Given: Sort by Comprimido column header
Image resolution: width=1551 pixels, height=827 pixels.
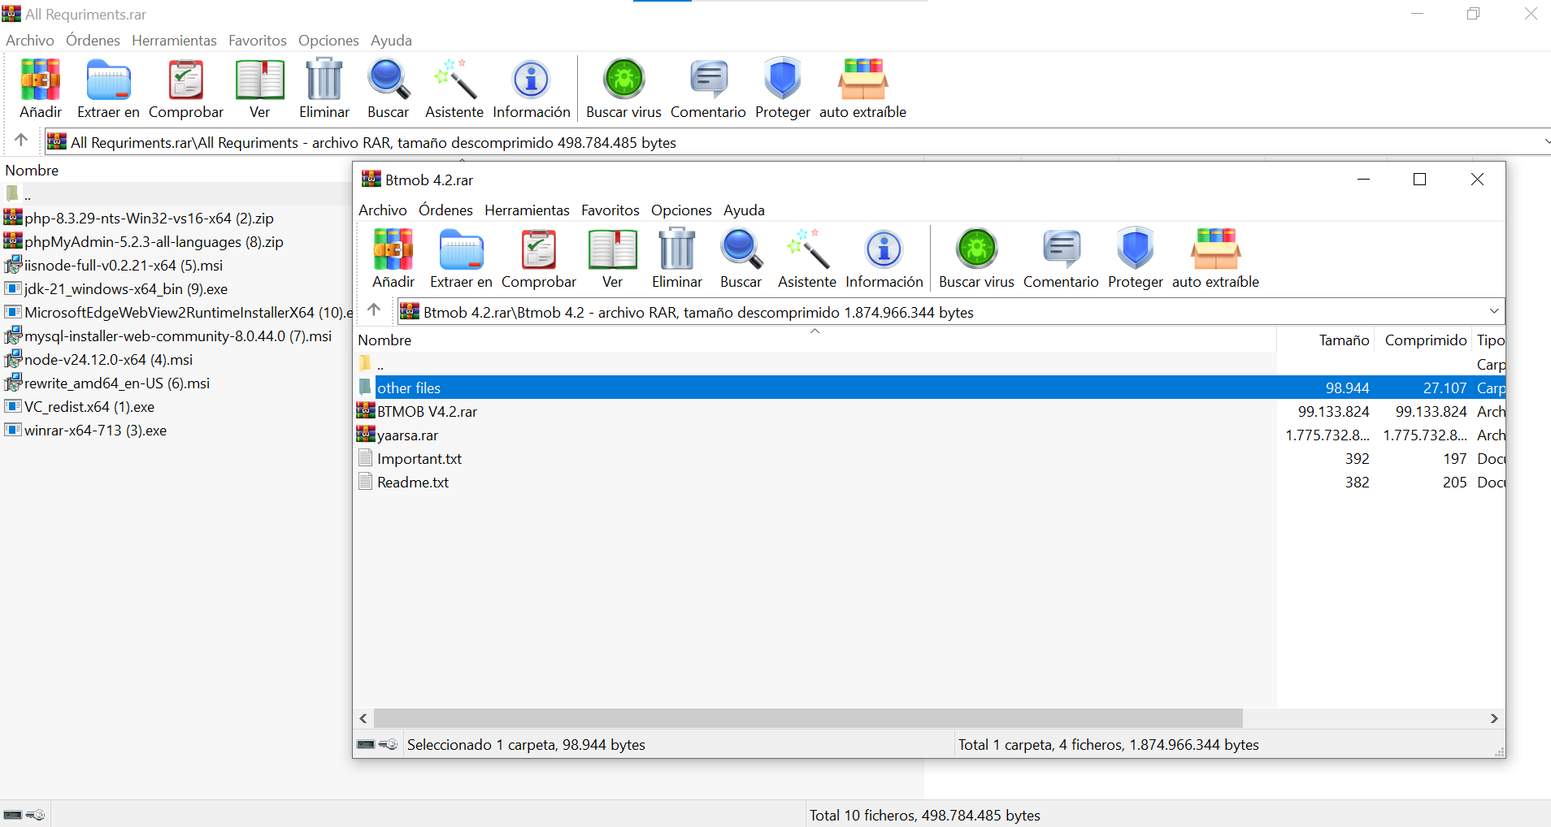Looking at the screenshot, I should point(1423,340).
